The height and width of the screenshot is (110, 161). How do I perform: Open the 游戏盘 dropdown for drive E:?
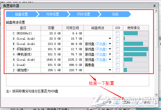(110, 44)
